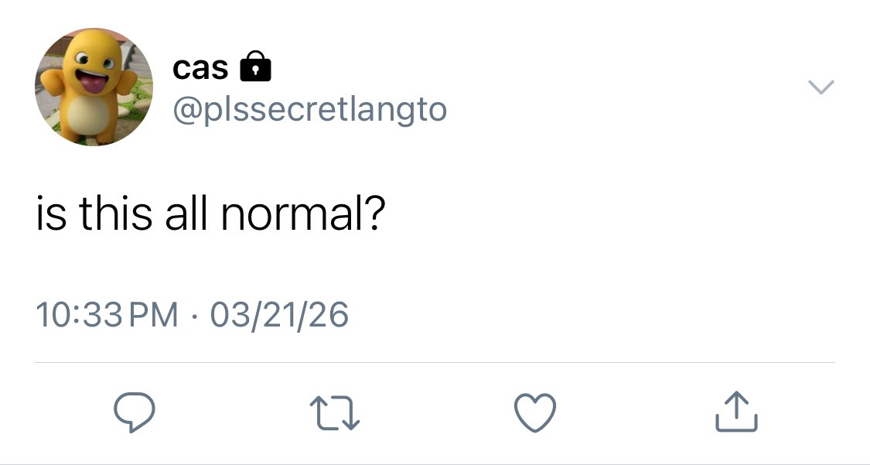Open cas profile picture avatar
870x465 pixels.
click(x=94, y=87)
